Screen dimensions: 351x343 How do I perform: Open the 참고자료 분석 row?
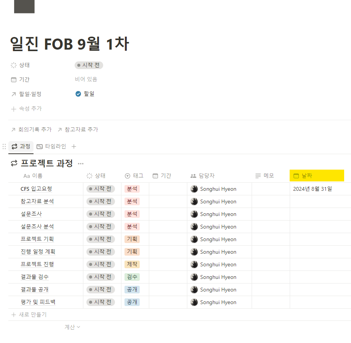click(x=37, y=201)
